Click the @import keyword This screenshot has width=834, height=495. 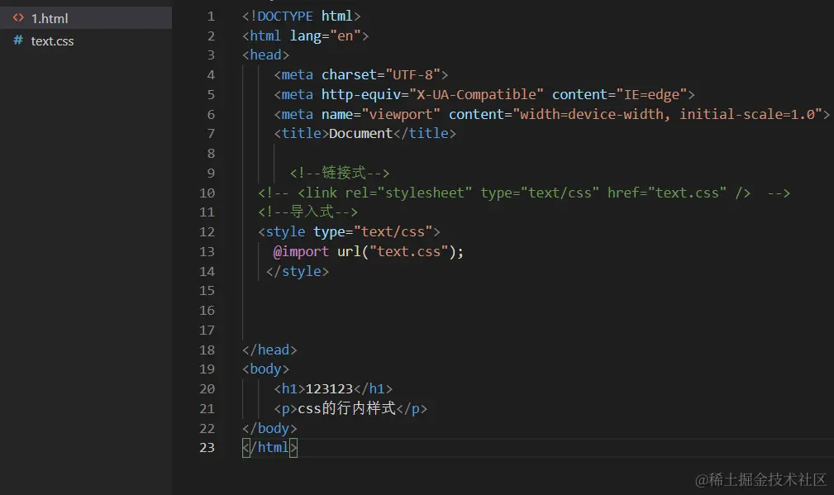click(x=301, y=251)
